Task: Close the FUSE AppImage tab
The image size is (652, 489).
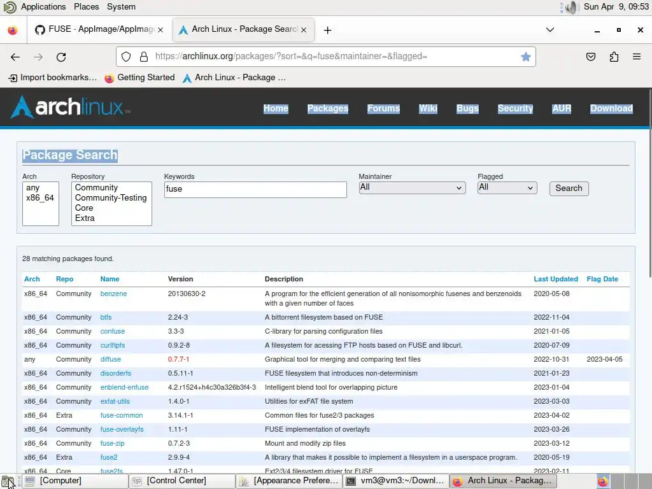Action: pos(160,29)
